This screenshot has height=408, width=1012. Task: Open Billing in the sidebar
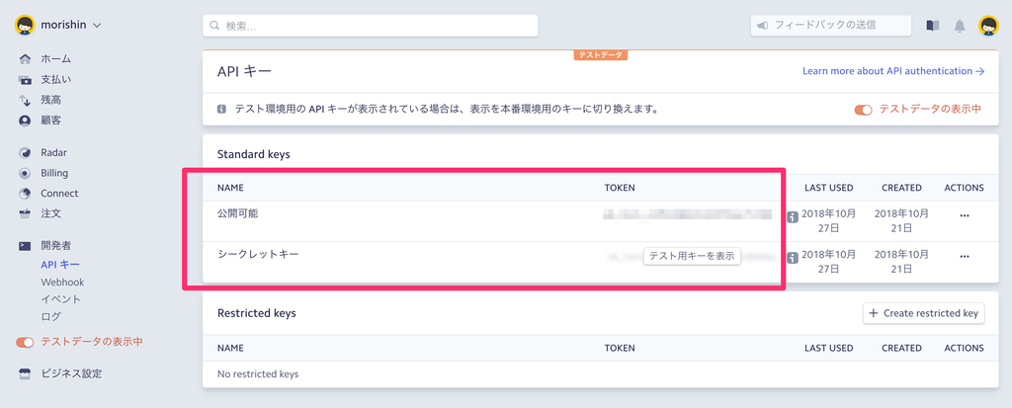pyautogui.click(x=54, y=173)
